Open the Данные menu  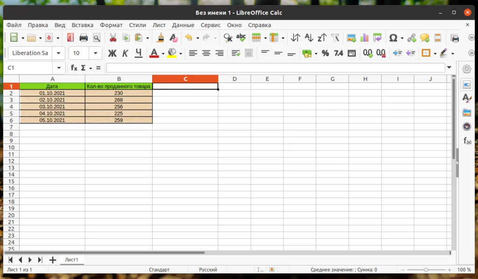[x=183, y=25]
